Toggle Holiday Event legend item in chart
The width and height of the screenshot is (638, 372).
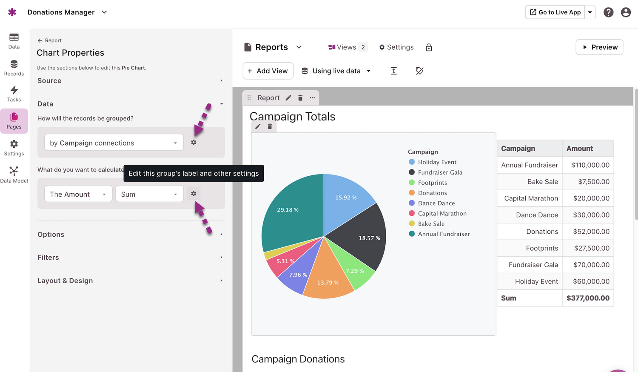pos(437,162)
